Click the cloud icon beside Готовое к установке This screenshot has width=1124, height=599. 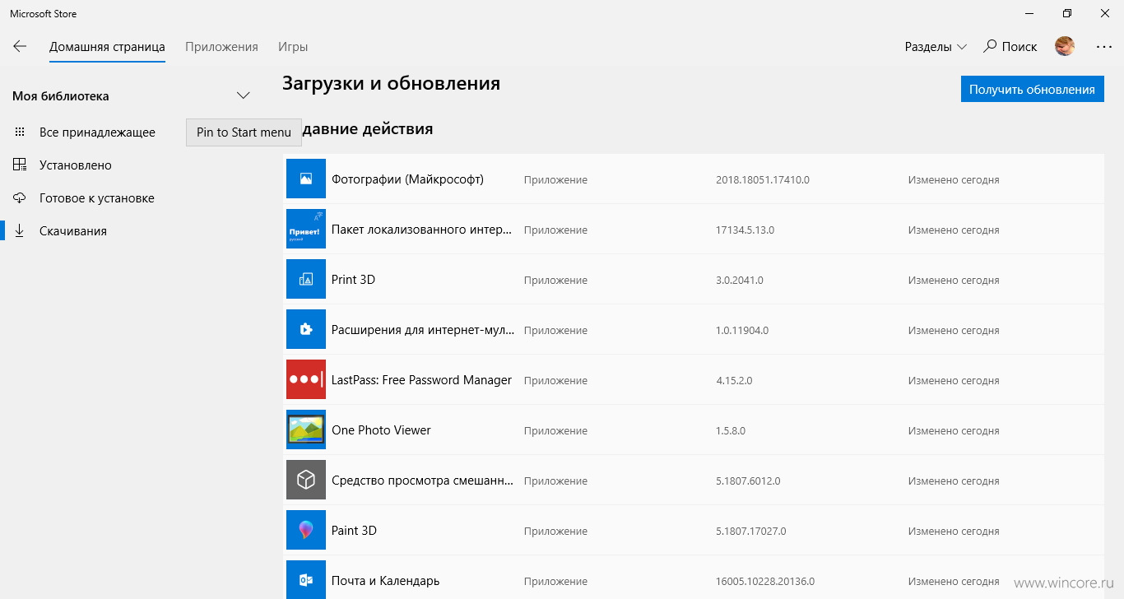click(x=20, y=198)
